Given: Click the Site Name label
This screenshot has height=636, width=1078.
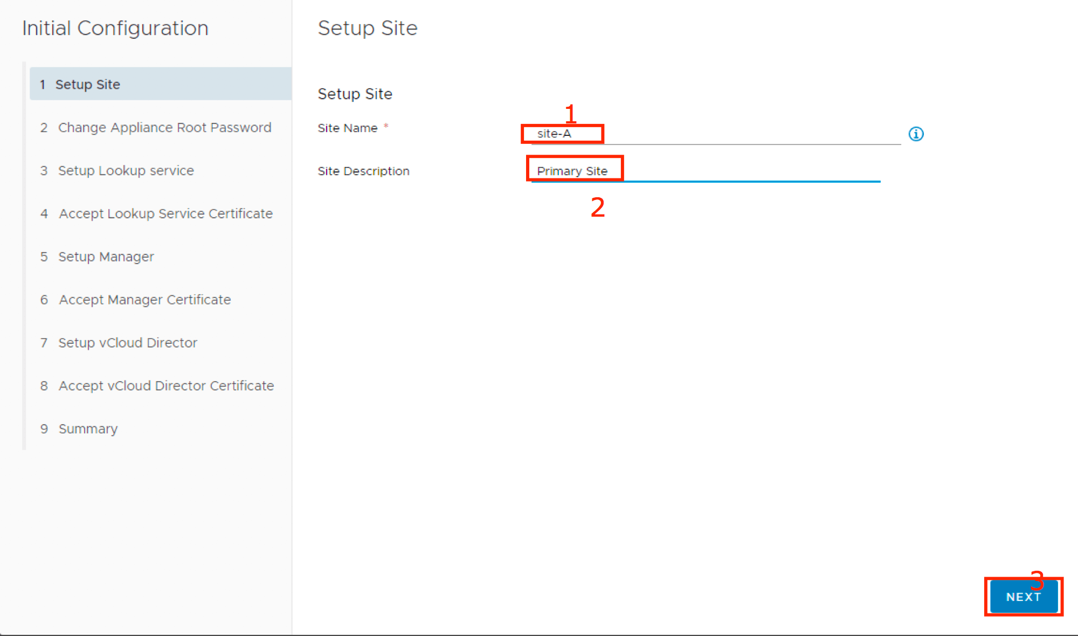Looking at the screenshot, I should click(x=347, y=128).
